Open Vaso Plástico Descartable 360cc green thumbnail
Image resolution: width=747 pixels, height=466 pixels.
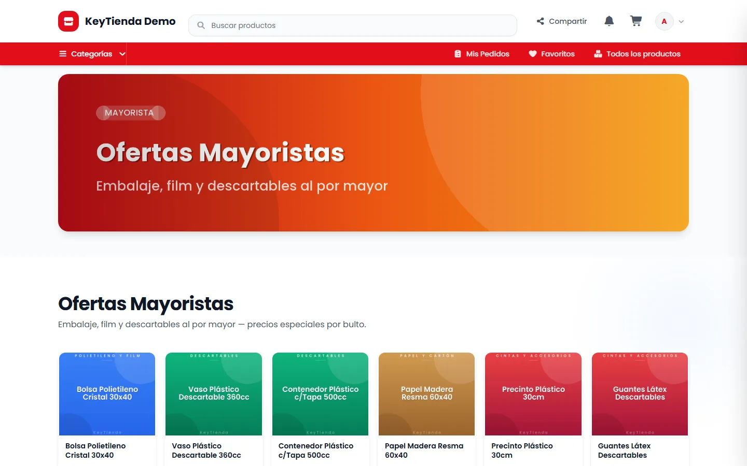214,394
